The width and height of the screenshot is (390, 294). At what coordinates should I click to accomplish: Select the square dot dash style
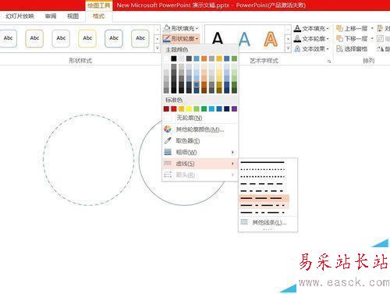263,177
